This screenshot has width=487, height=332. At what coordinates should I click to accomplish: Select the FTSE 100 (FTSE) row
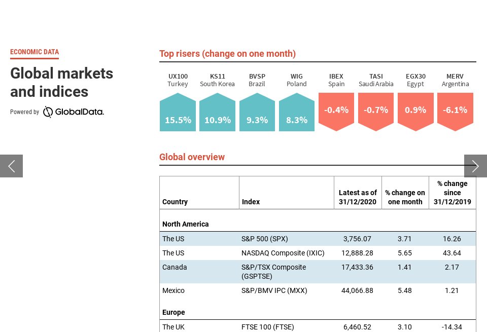pyautogui.click(x=318, y=327)
